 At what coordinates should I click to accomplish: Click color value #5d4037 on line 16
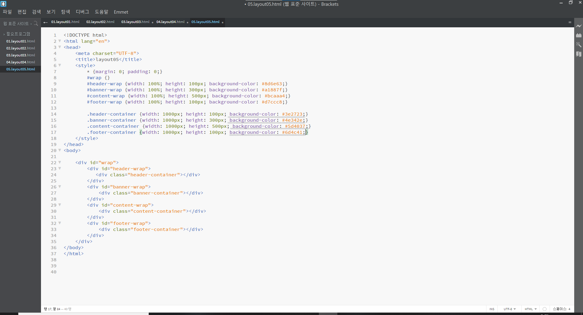[295, 126]
